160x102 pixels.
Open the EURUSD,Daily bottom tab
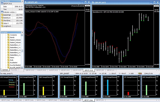(x=65, y=100)
